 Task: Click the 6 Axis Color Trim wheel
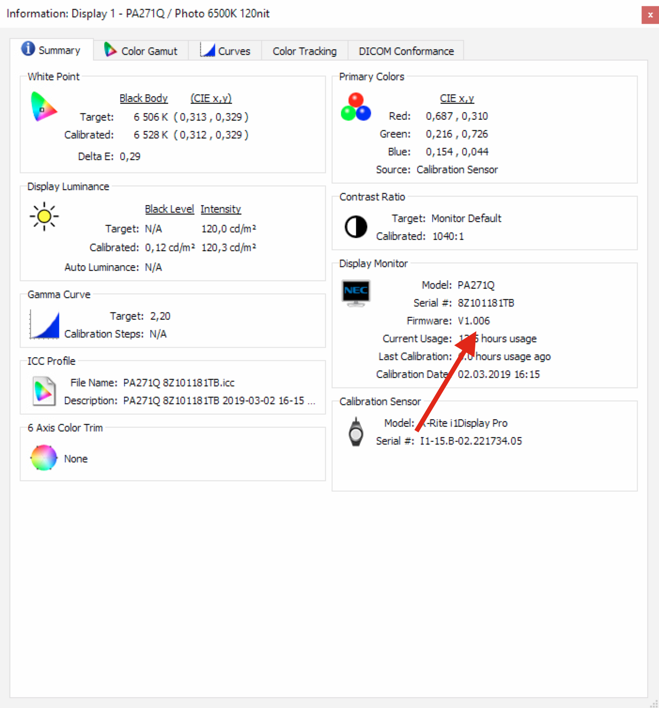[x=44, y=458]
